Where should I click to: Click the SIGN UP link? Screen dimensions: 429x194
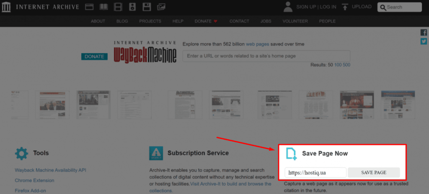coord(306,7)
